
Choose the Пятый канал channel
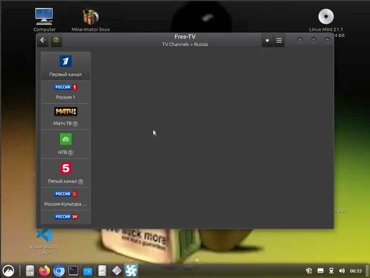coord(66,173)
